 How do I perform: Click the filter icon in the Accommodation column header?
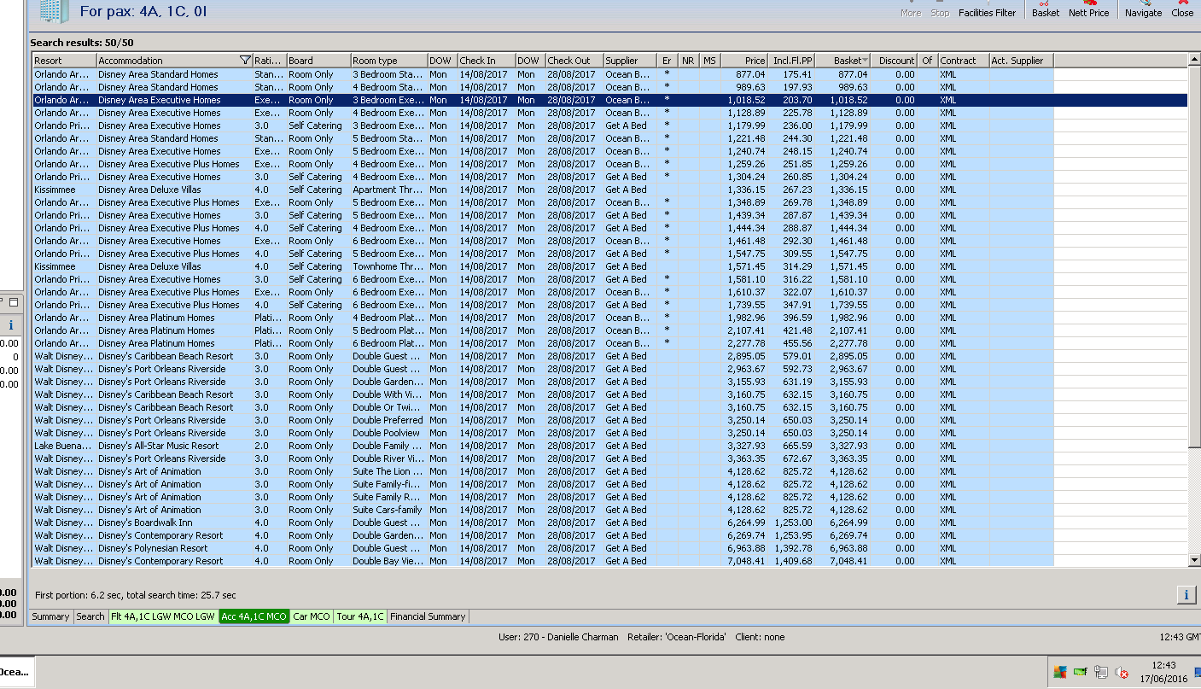click(246, 61)
